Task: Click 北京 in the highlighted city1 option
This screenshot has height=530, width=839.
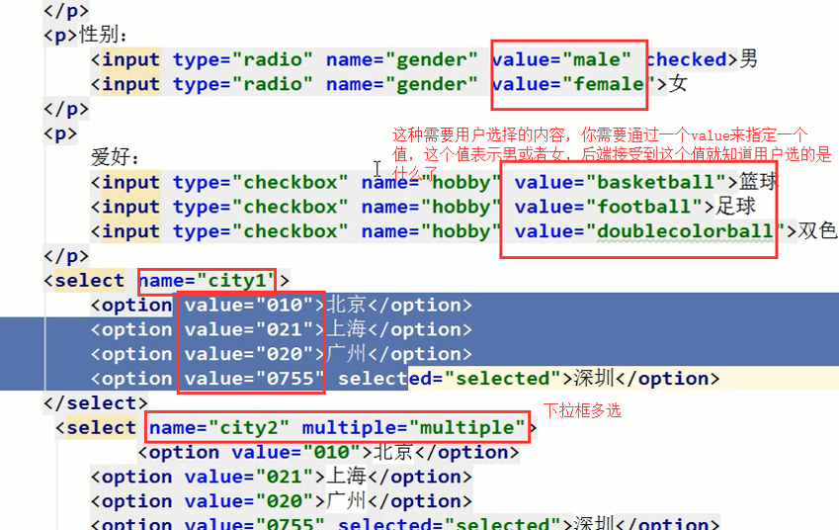Action: (x=346, y=305)
